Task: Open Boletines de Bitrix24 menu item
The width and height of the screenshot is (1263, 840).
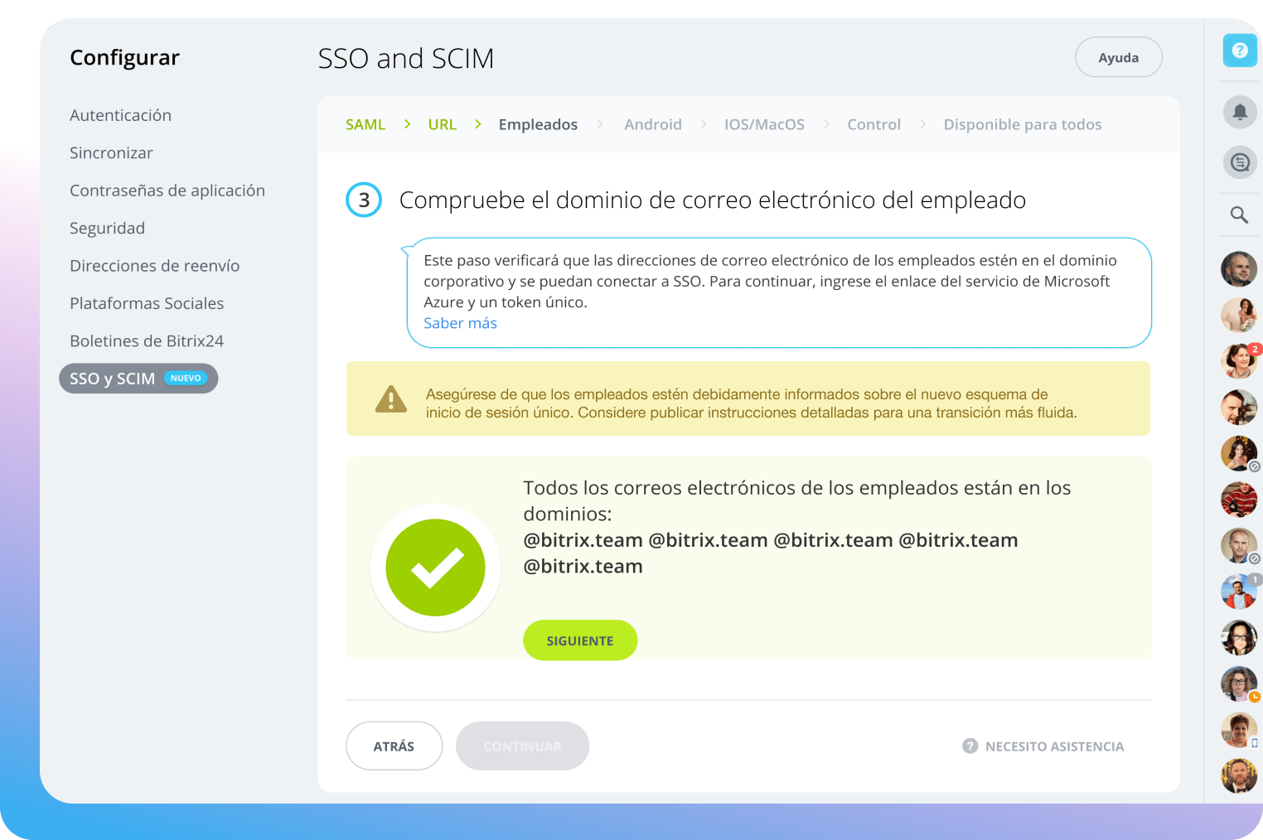Action: (x=147, y=341)
